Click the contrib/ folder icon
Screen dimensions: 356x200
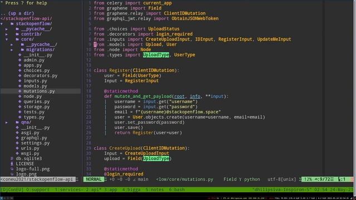tap(17, 34)
